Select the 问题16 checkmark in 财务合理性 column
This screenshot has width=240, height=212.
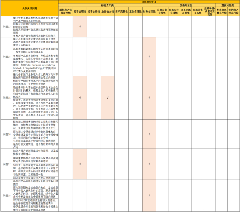149,134
